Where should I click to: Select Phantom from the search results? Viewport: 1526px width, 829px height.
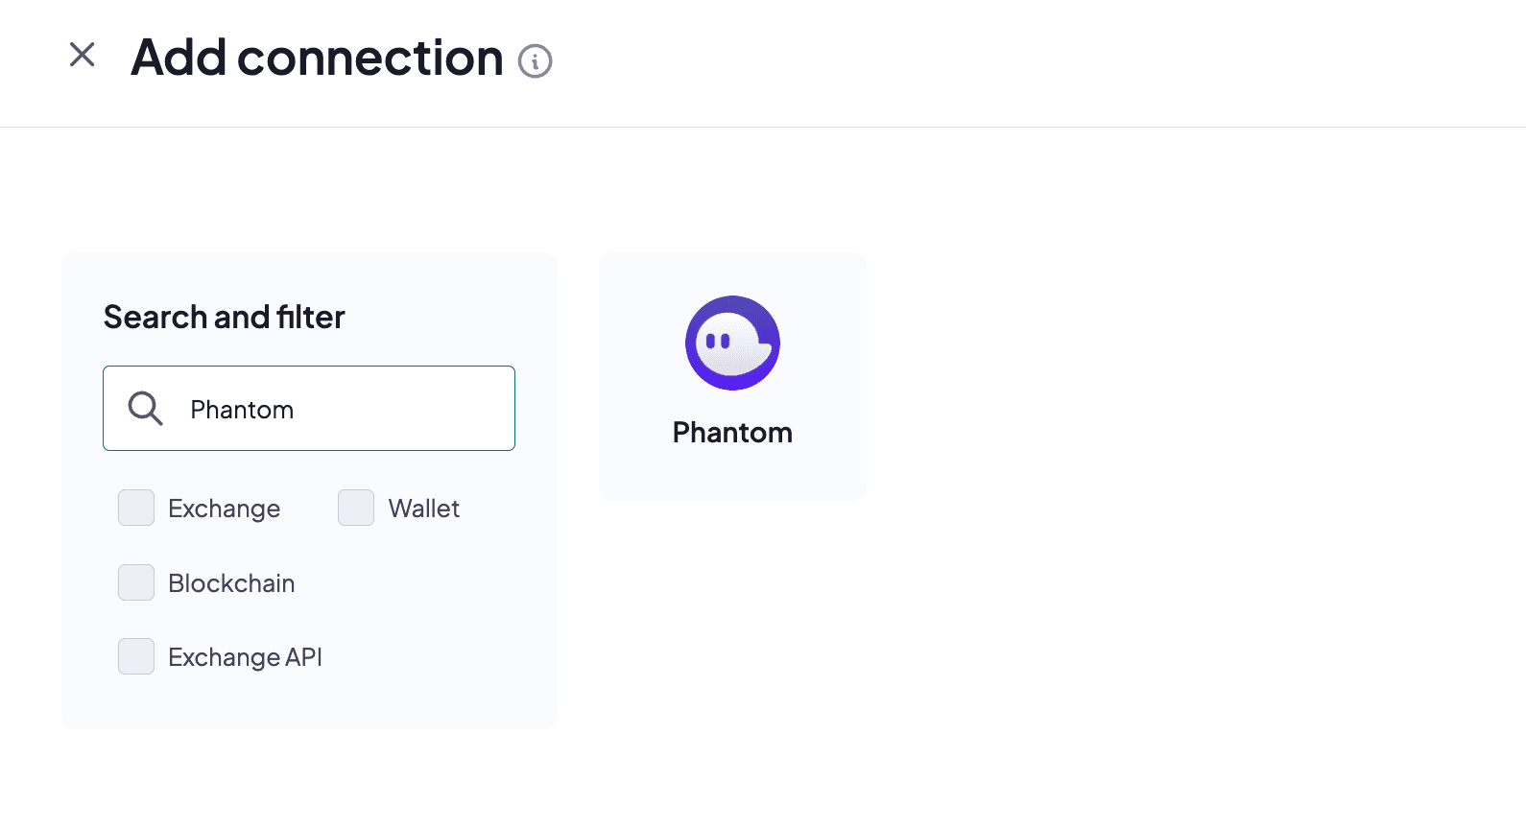click(732, 376)
